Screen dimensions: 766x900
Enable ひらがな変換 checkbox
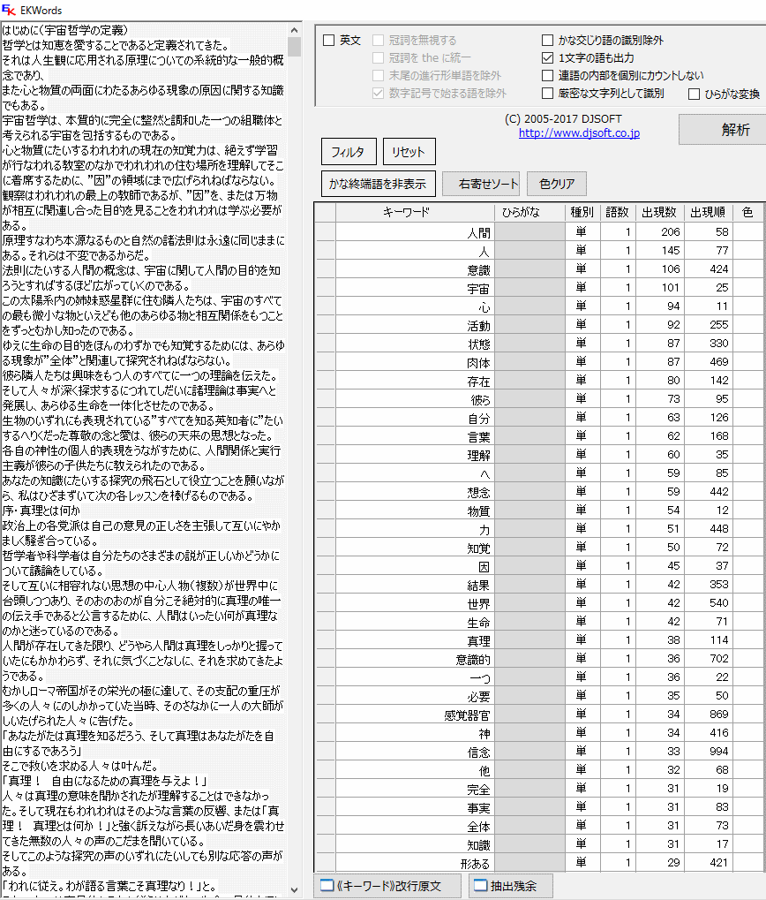coord(695,95)
